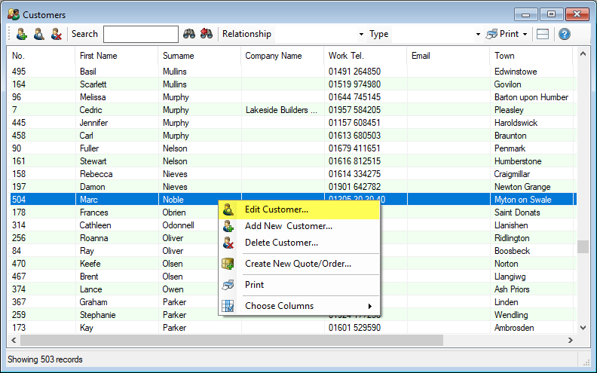The height and width of the screenshot is (373, 597).
Task: Select Delete Customer... in context menu
Action: point(281,243)
